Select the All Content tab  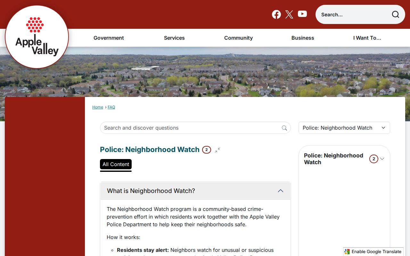click(x=116, y=164)
